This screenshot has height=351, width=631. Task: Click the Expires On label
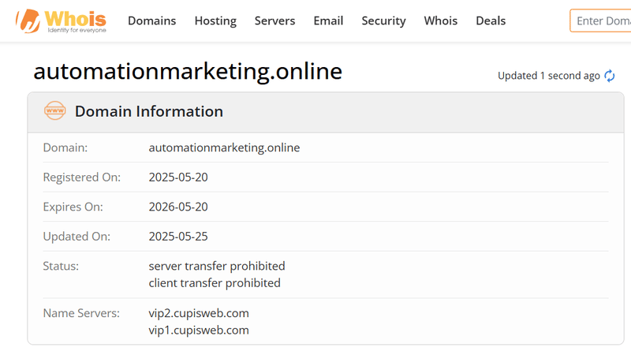point(73,207)
